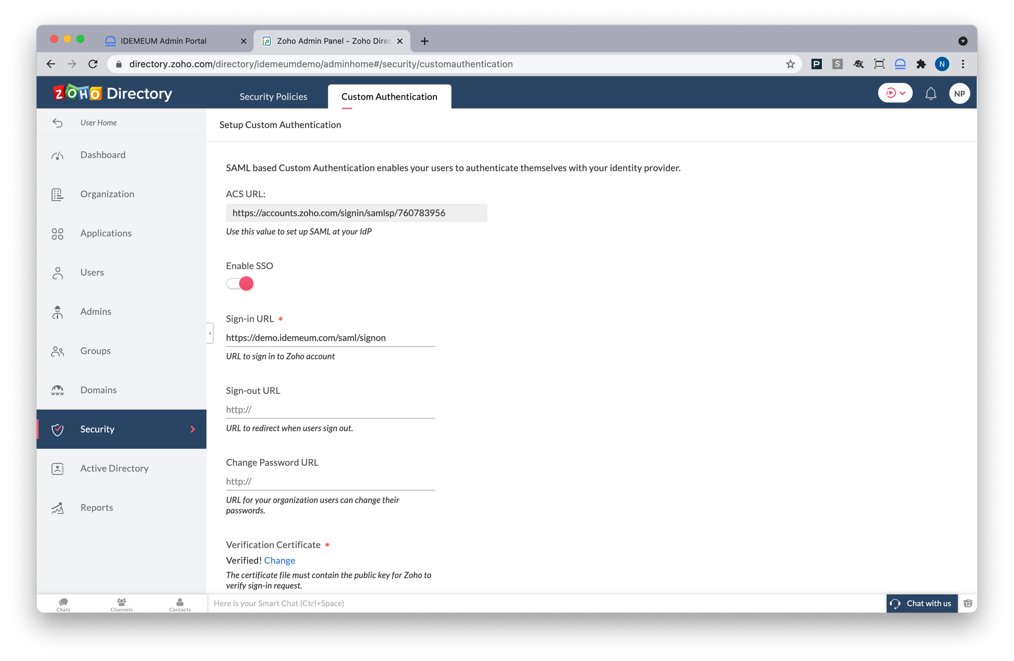
Task: Open Channels in the bottom bar
Action: point(122,604)
